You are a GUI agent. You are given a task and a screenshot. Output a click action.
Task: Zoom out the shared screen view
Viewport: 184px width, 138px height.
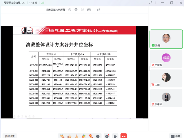pyautogui.click(x=70, y=10)
